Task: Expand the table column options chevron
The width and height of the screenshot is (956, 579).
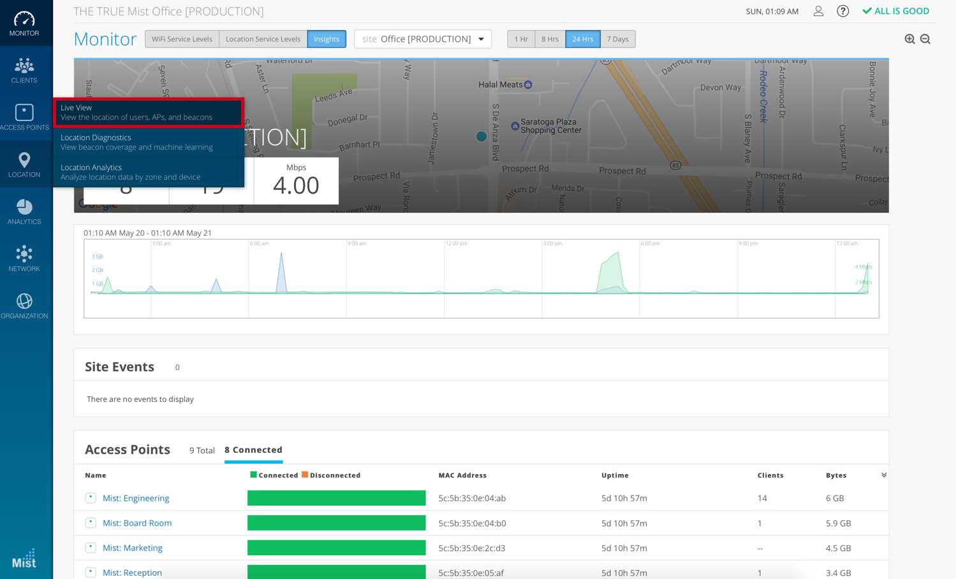Action: (x=884, y=475)
